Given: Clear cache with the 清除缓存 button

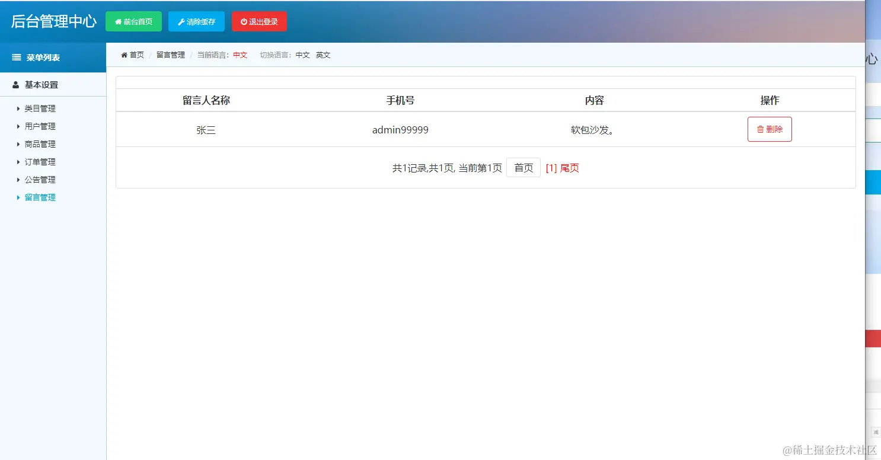Looking at the screenshot, I should click(196, 21).
